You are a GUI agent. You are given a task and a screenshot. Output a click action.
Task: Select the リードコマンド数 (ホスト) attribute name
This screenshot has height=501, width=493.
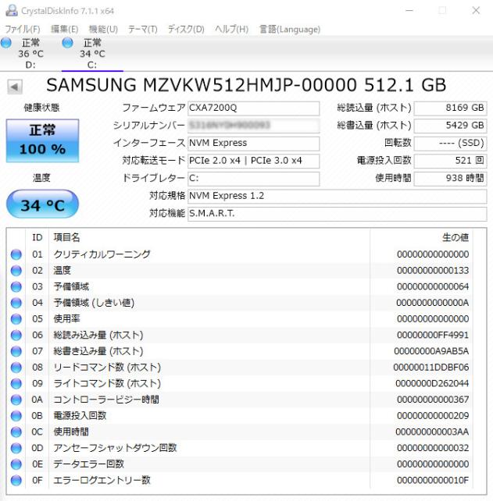tap(107, 368)
